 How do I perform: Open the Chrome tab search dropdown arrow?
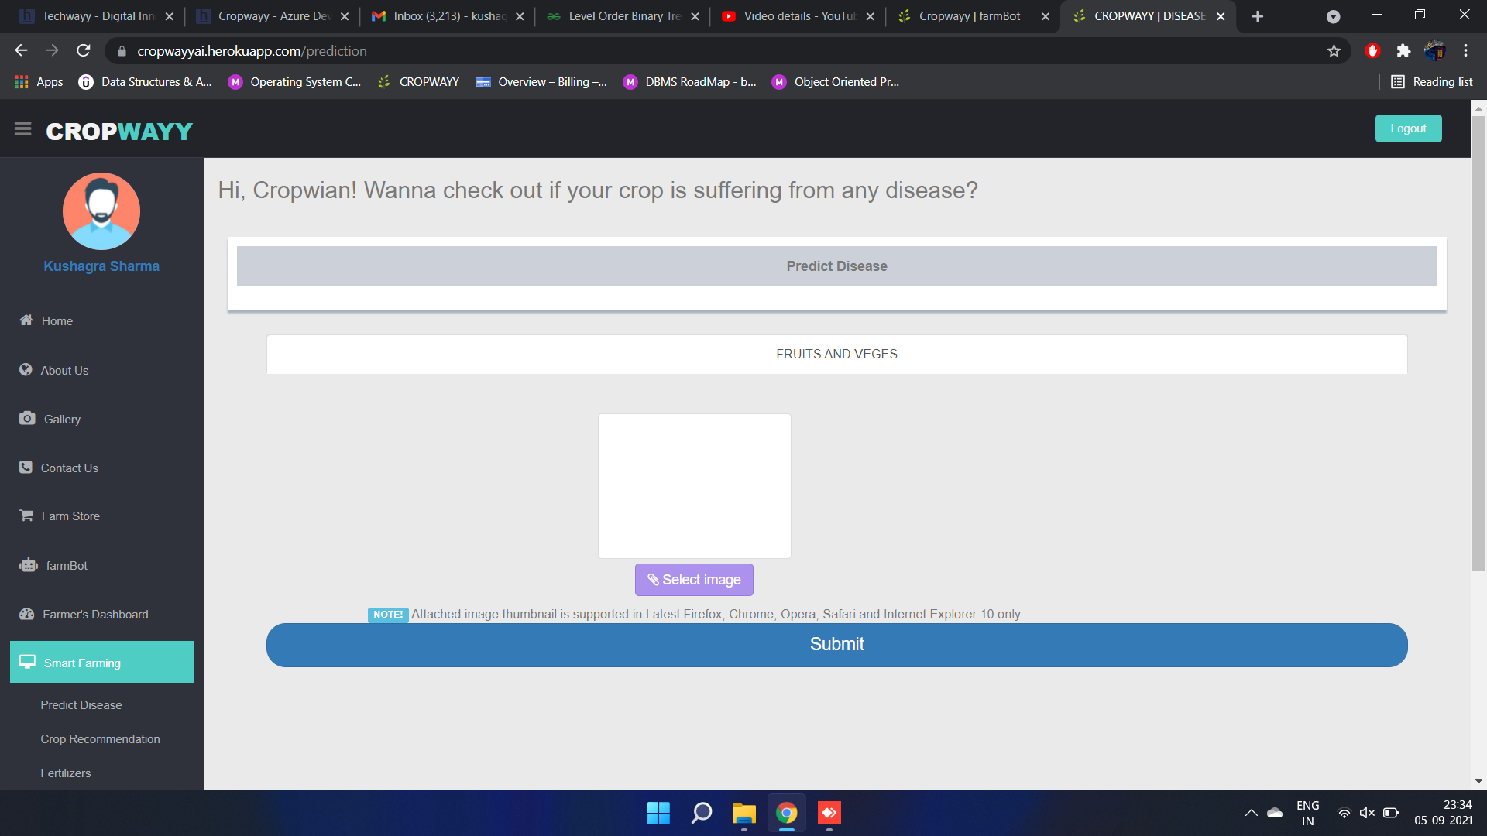click(x=1333, y=16)
